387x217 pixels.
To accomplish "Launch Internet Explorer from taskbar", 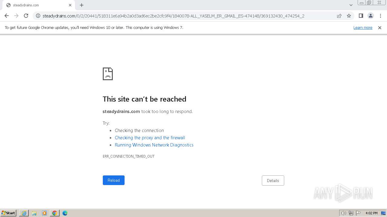I will click(x=24, y=213).
